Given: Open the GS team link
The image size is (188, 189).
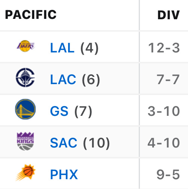Looking at the screenshot, I should pos(59,111).
